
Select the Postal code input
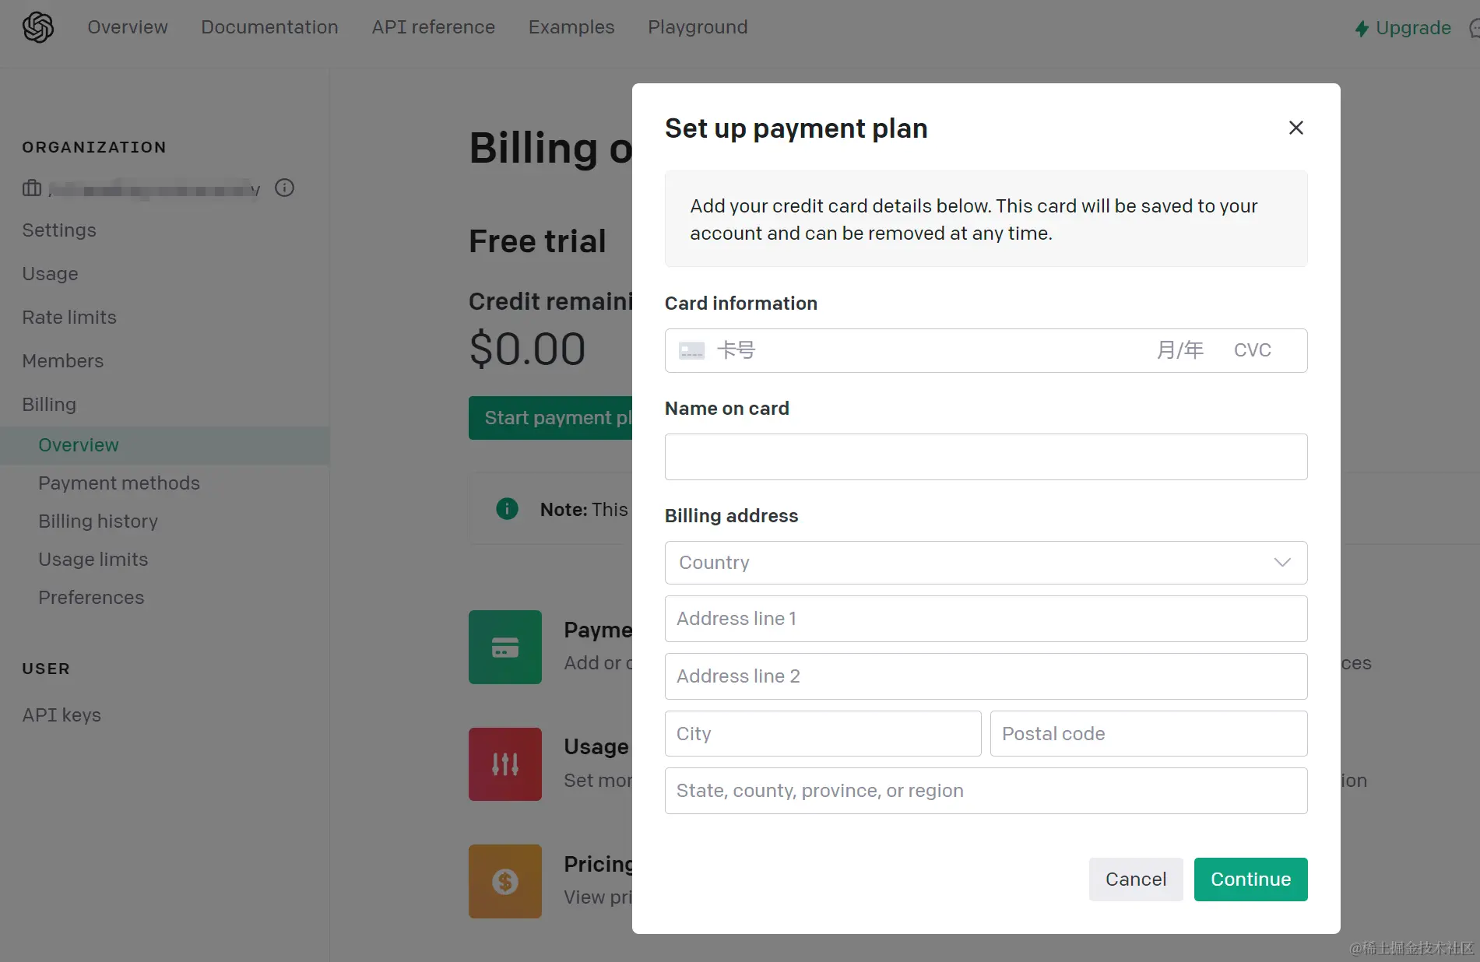click(x=1148, y=734)
